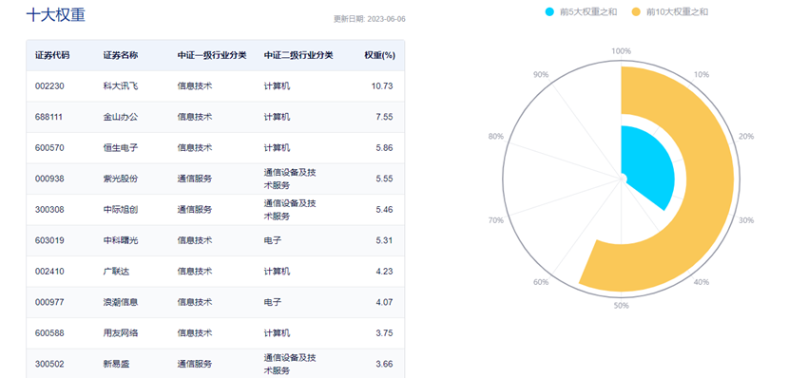Click 通信设备及技术服务 in the 中际旭创 row

point(290,210)
